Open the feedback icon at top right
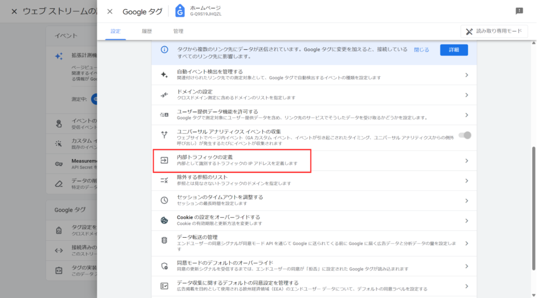This screenshot has width=537, height=298. pyautogui.click(x=519, y=11)
